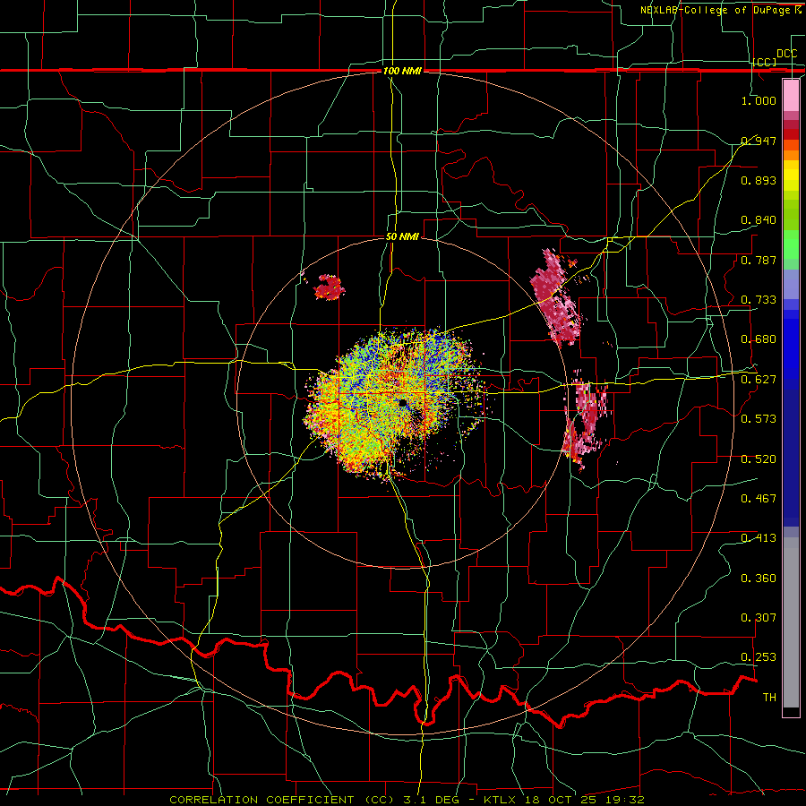Click the small red echo northwest of radar
Image resolution: width=806 pixels, height=806 pixels.
click(x=328, y=287)
